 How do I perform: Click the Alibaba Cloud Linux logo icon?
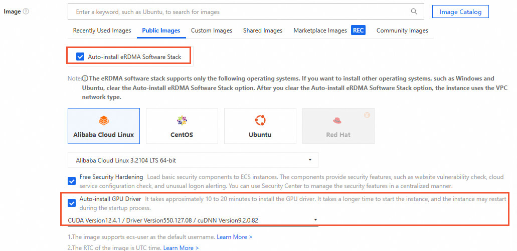click(x=104, y=120)
